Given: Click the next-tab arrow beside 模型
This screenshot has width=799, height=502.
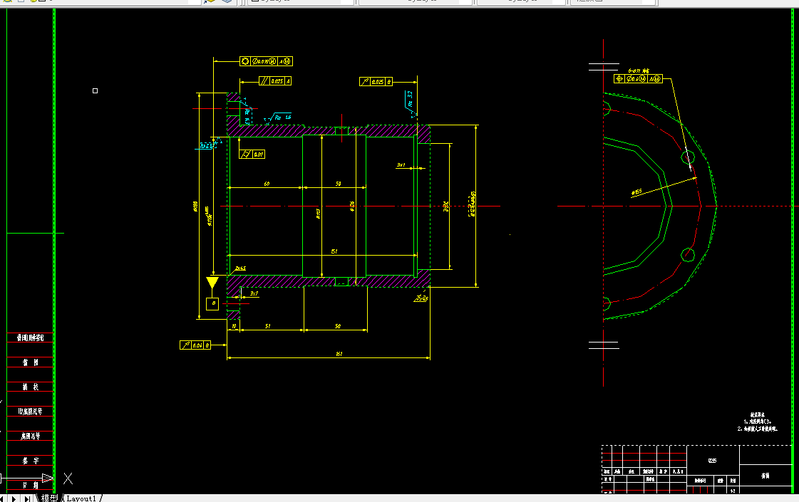Looking at the screenshot, I should (x=15, y=498).
